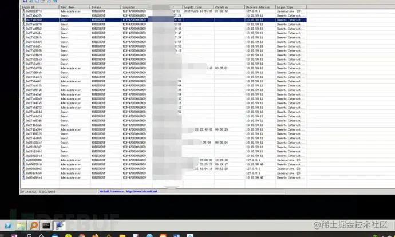
Task: Click '10.10.50.46' in the 09:24:17 row
Action: pyautogui.click(x=255, y=164)
